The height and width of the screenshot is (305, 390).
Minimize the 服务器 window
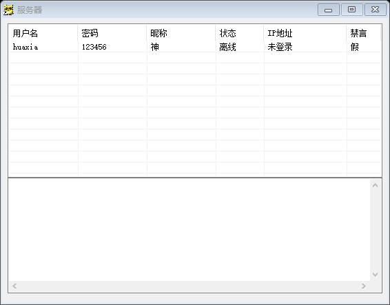click(328, 10)
